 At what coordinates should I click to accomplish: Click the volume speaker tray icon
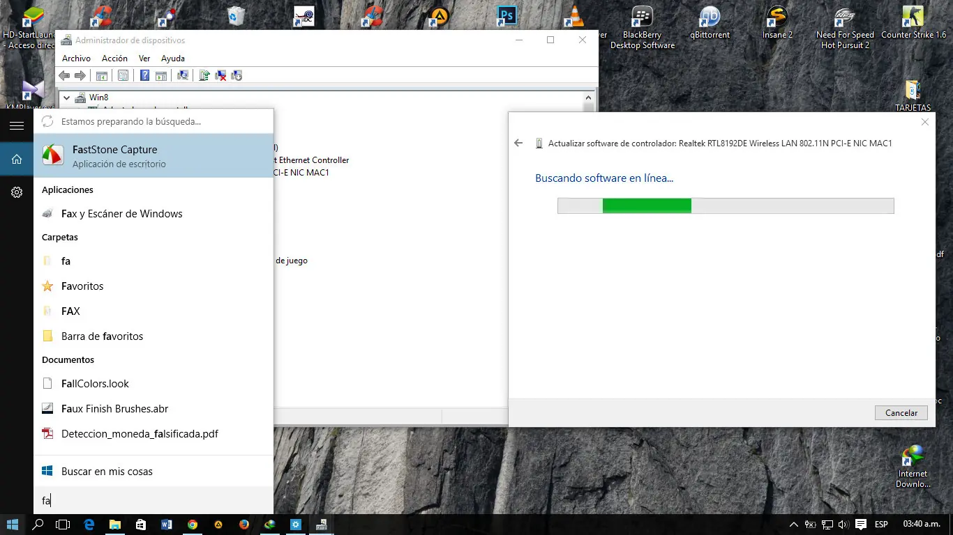pos(843,525)
